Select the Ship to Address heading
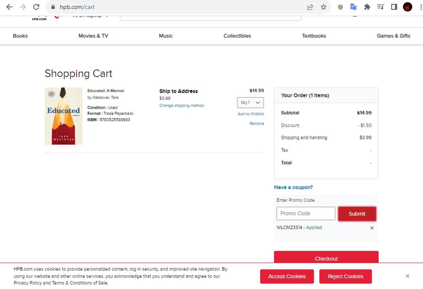This screenshot has height=289, width=423. pos(179,91)
